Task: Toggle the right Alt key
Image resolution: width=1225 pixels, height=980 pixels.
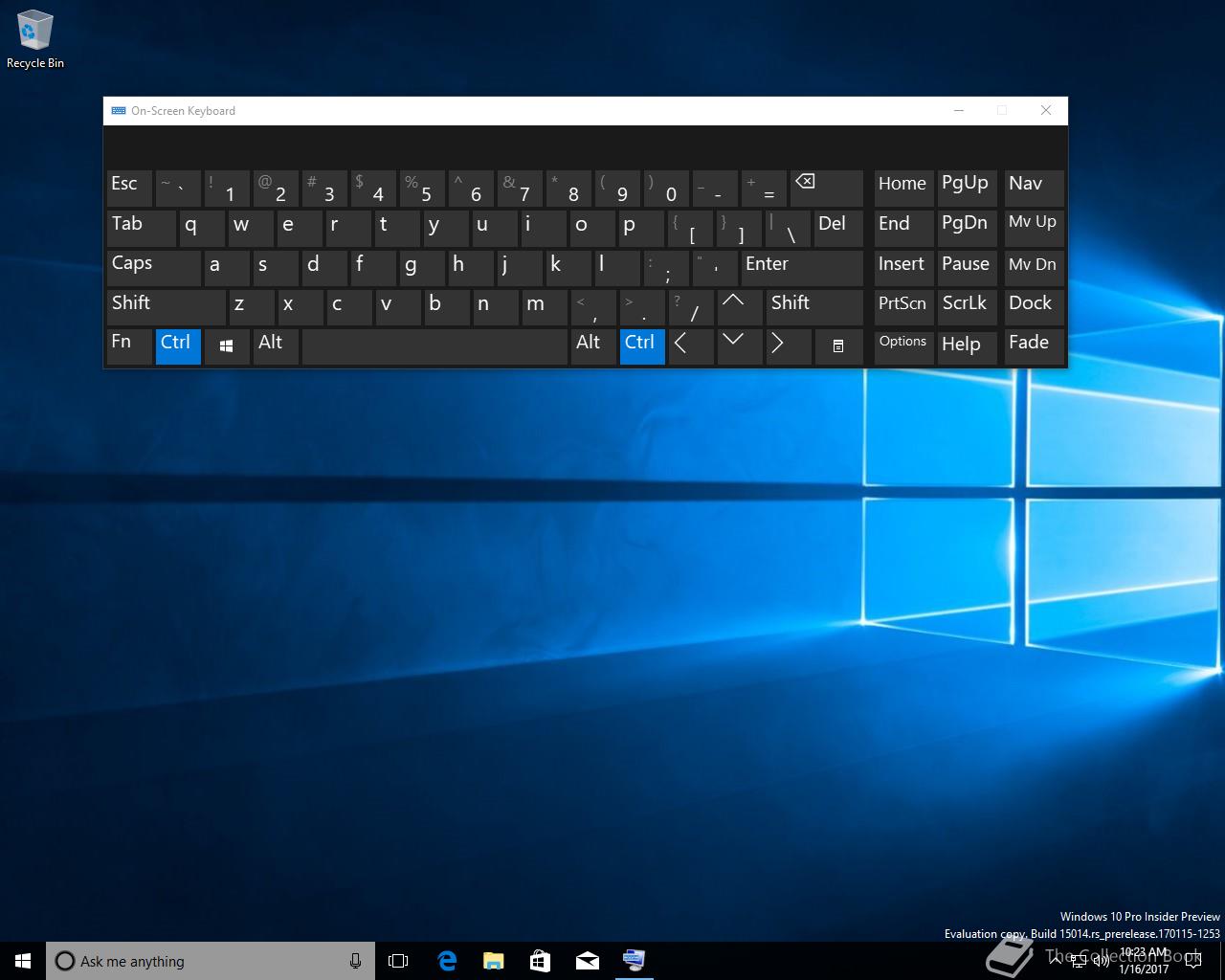Action: (x=593, y=346)
